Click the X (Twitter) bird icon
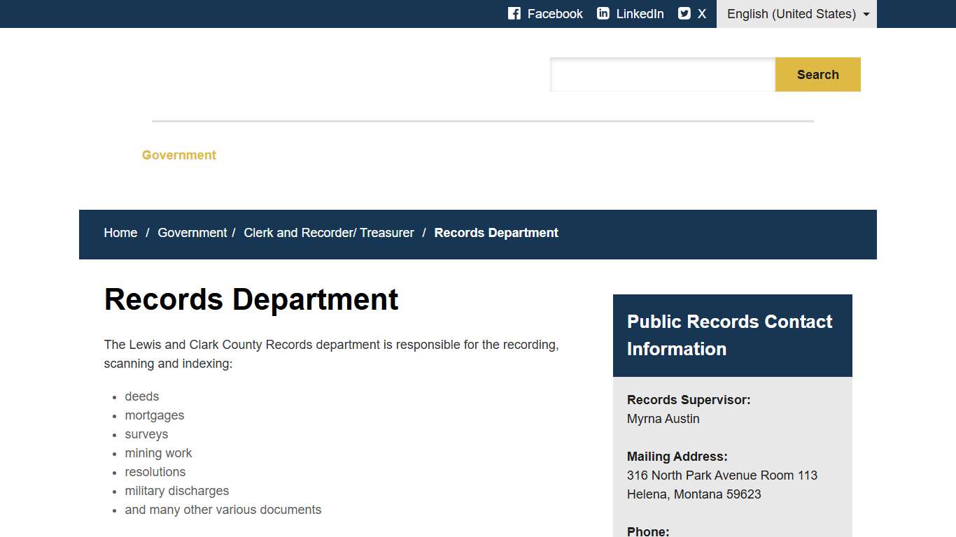Viewport: 956px width, 537px height. point(683,13)
